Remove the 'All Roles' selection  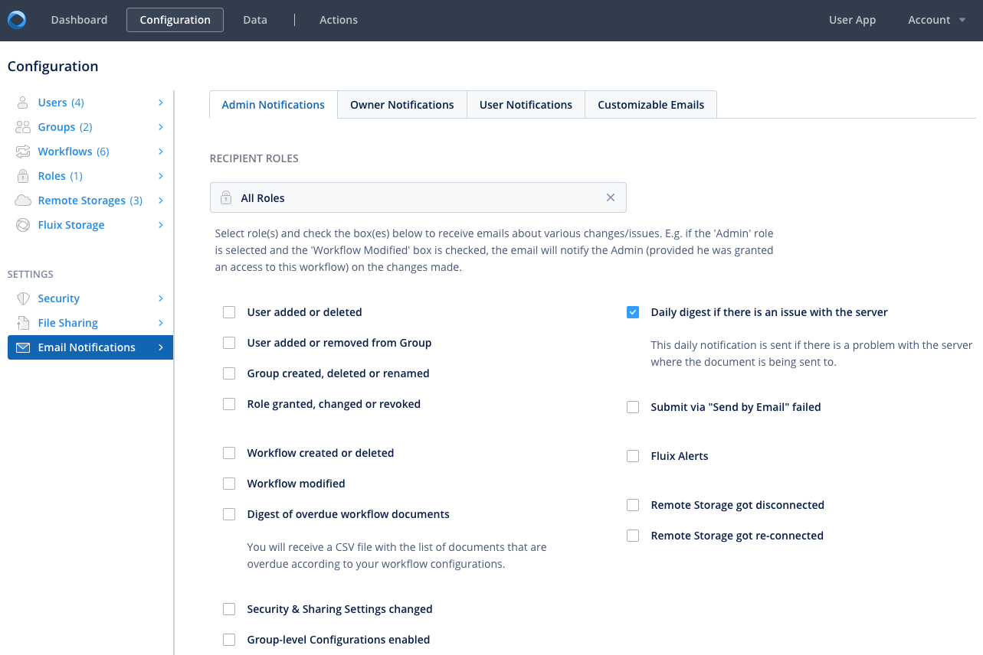click(x=611, y=197)
